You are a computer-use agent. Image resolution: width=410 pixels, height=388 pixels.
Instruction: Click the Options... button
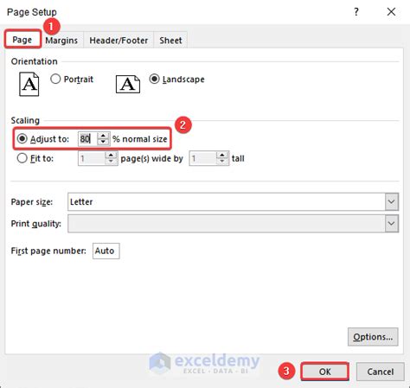point(373,337)
